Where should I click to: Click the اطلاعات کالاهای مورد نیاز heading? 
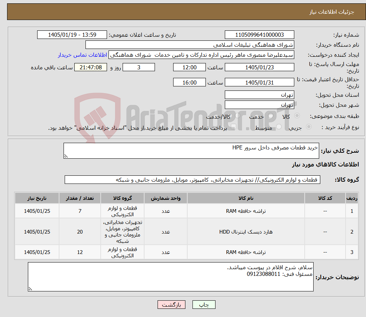pyautogui.click(x=325, y=165)
